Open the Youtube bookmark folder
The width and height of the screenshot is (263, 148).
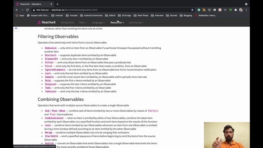tap(72, 16)
